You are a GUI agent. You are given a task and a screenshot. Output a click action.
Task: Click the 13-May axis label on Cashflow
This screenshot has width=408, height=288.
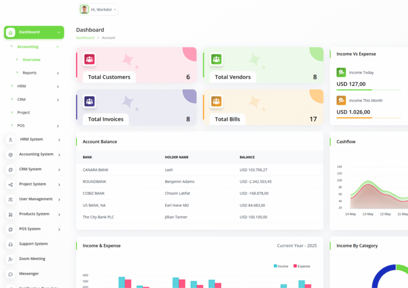368,214
